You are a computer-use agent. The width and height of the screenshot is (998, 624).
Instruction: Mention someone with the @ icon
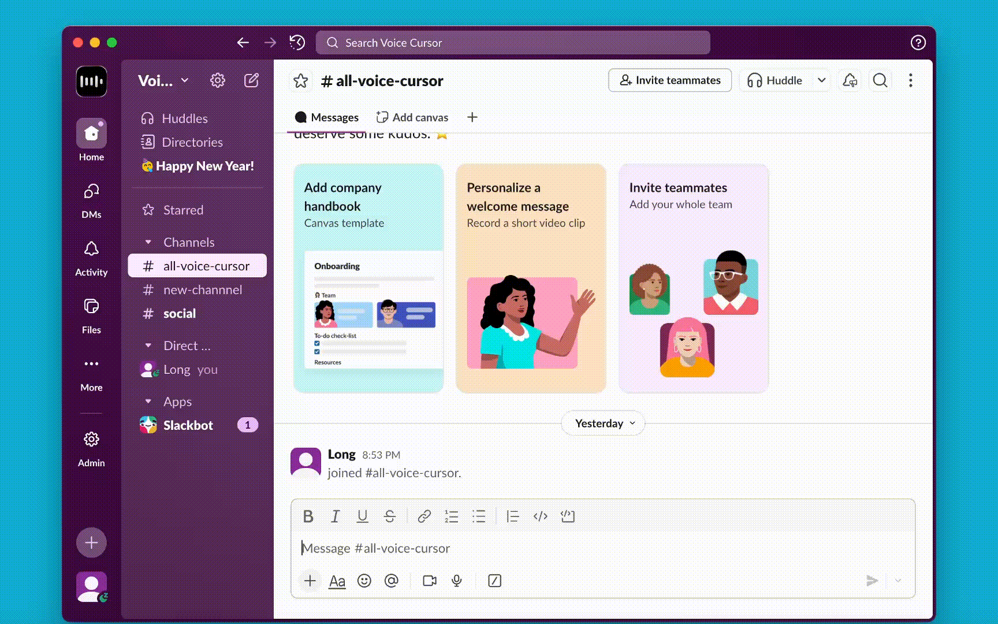coord(392,581)
